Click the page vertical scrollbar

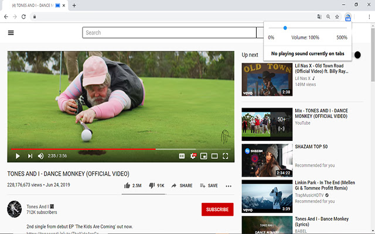[373, 55]
